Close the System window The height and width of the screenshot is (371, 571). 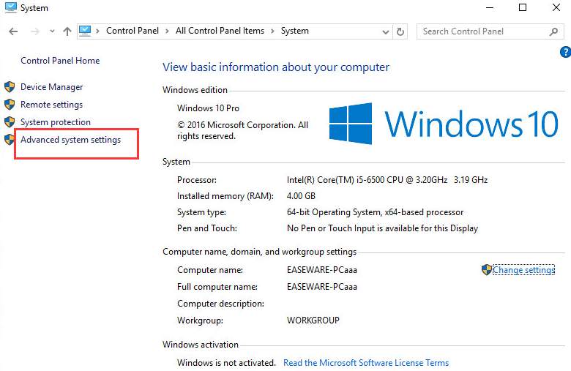point(556,7)
